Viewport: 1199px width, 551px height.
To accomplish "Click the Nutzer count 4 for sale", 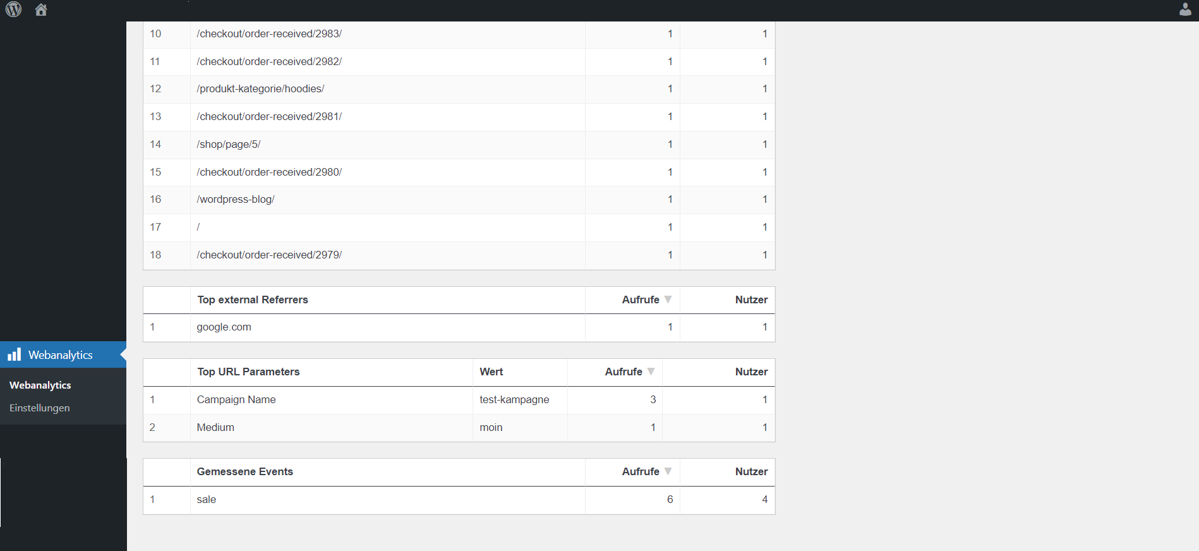I will (764, 499).
